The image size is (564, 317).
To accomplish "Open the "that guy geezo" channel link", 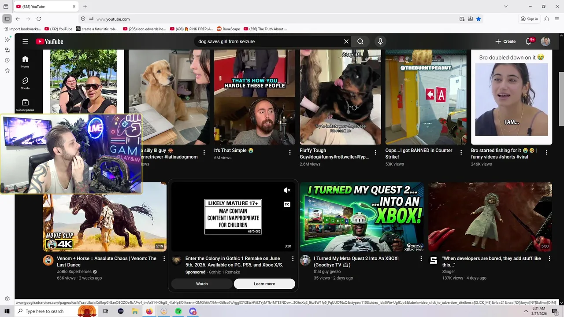I will (x=327, y=272).
